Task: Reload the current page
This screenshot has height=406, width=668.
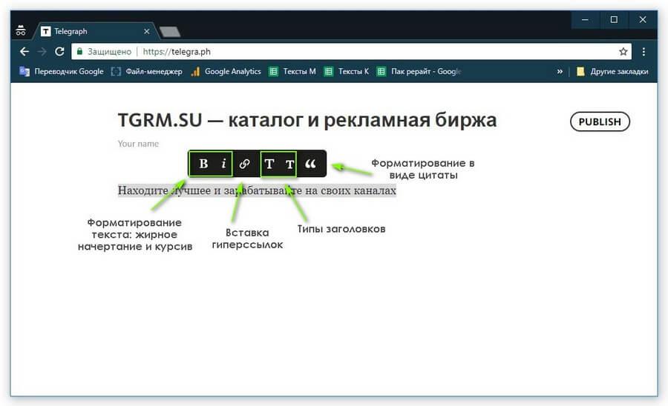Action: (59, 52)
